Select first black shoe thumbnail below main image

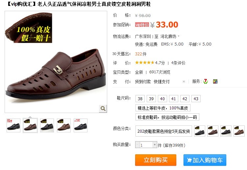click(13, 125)
